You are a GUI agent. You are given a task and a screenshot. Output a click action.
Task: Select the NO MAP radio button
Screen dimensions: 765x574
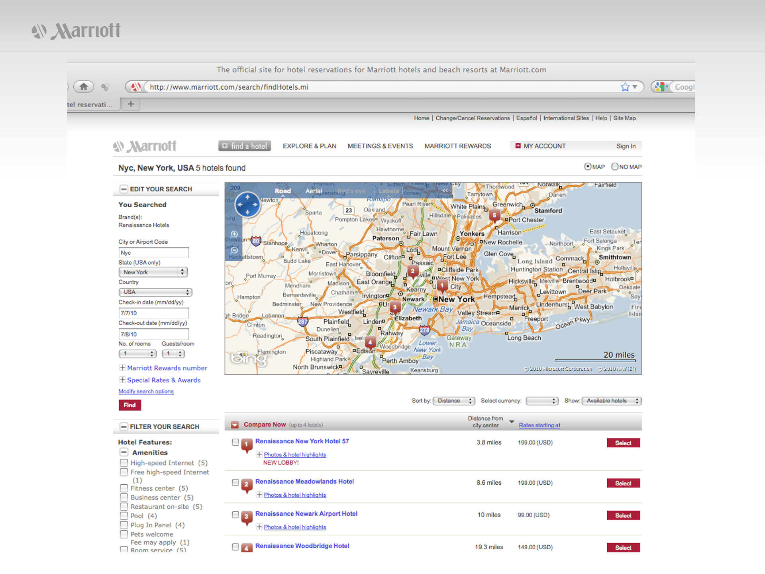(615, 167)
